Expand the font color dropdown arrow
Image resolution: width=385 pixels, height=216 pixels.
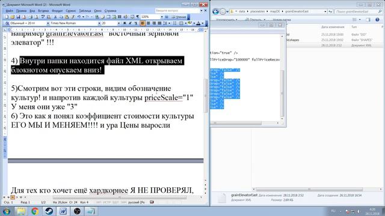tap(203, 23)
